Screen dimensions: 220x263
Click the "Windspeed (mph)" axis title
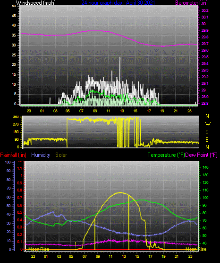point(36,3)
